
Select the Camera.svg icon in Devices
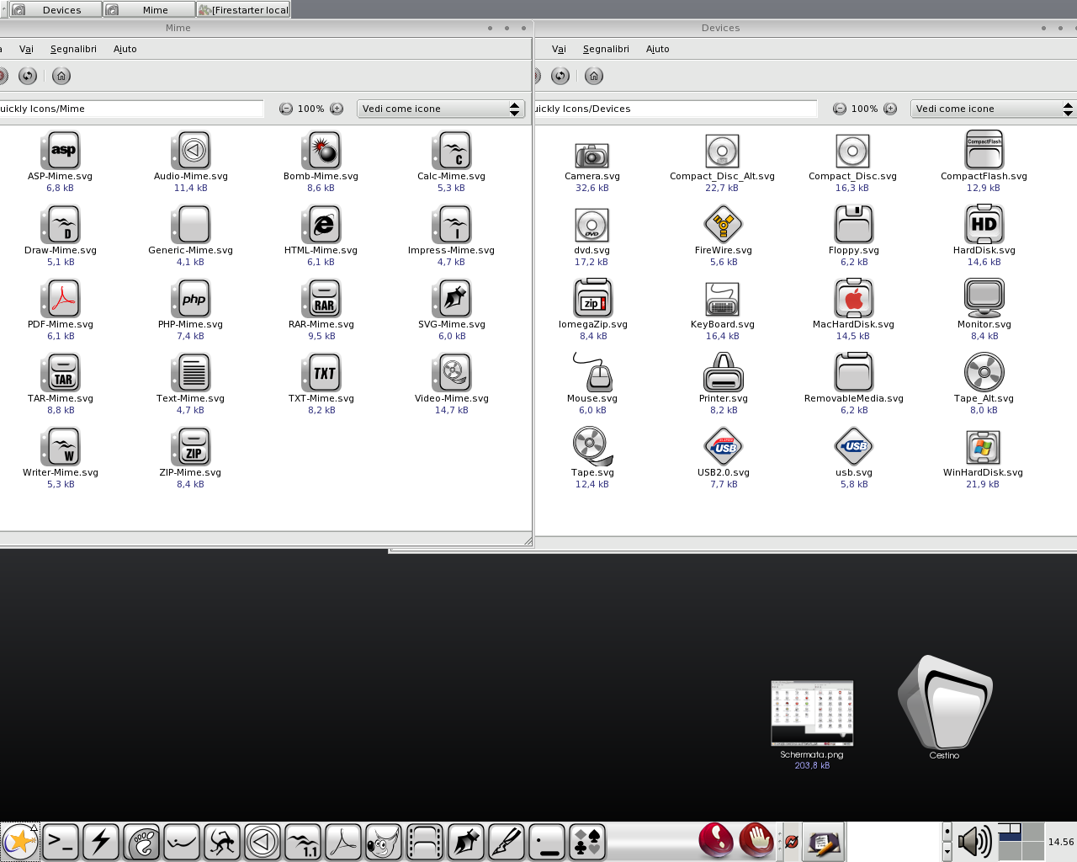click(592, 155)
